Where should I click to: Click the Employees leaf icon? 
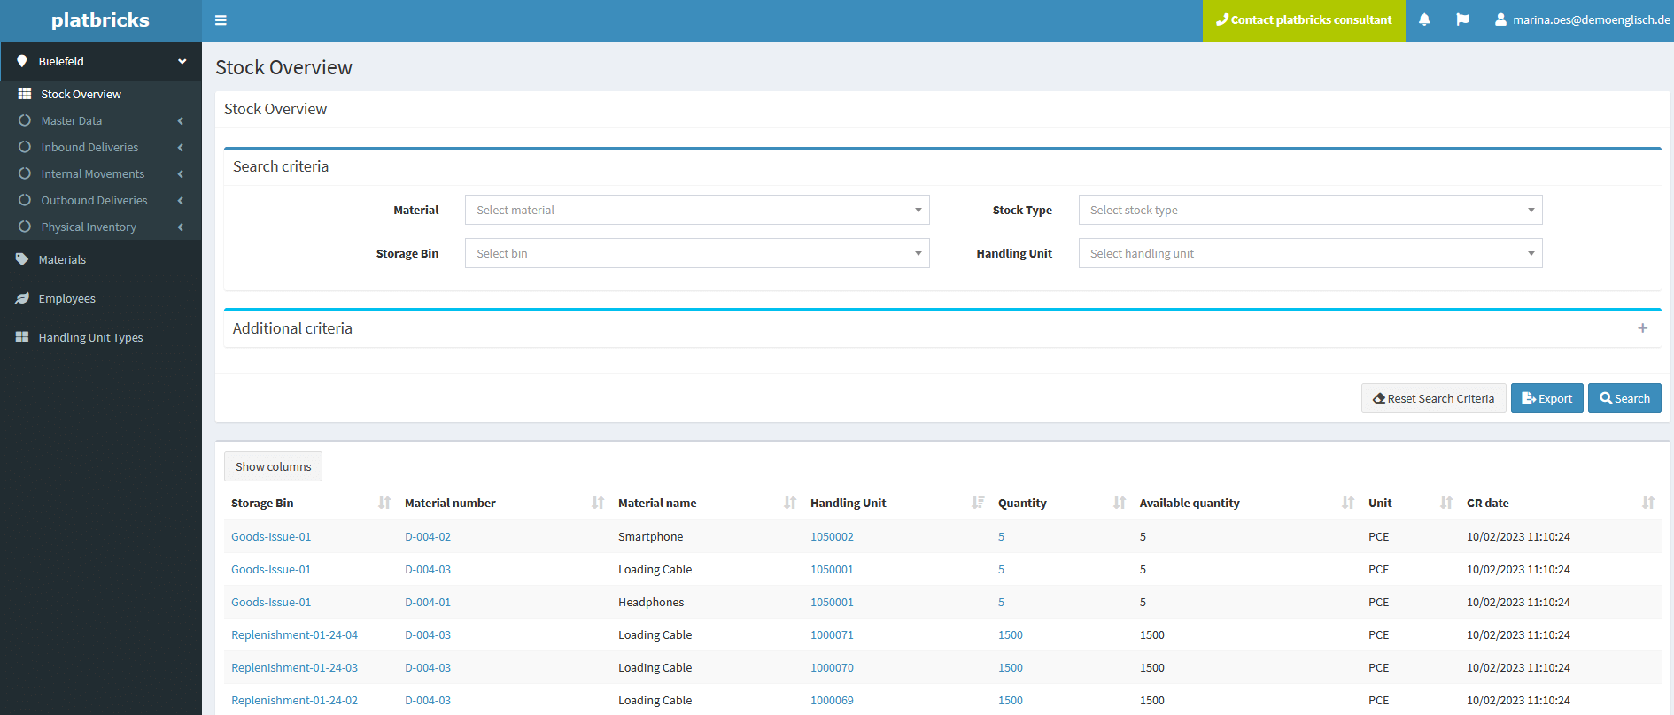(x=22, y=298)
